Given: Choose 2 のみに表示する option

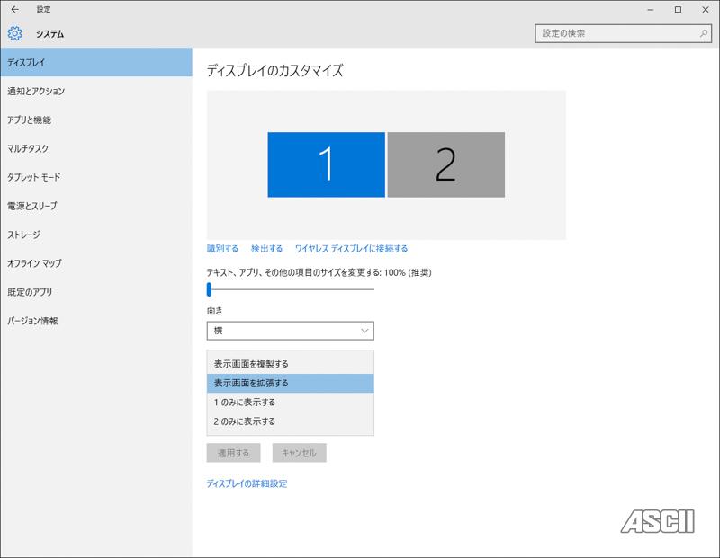Looking at the screenshot, I should click(x=290, y=421).
